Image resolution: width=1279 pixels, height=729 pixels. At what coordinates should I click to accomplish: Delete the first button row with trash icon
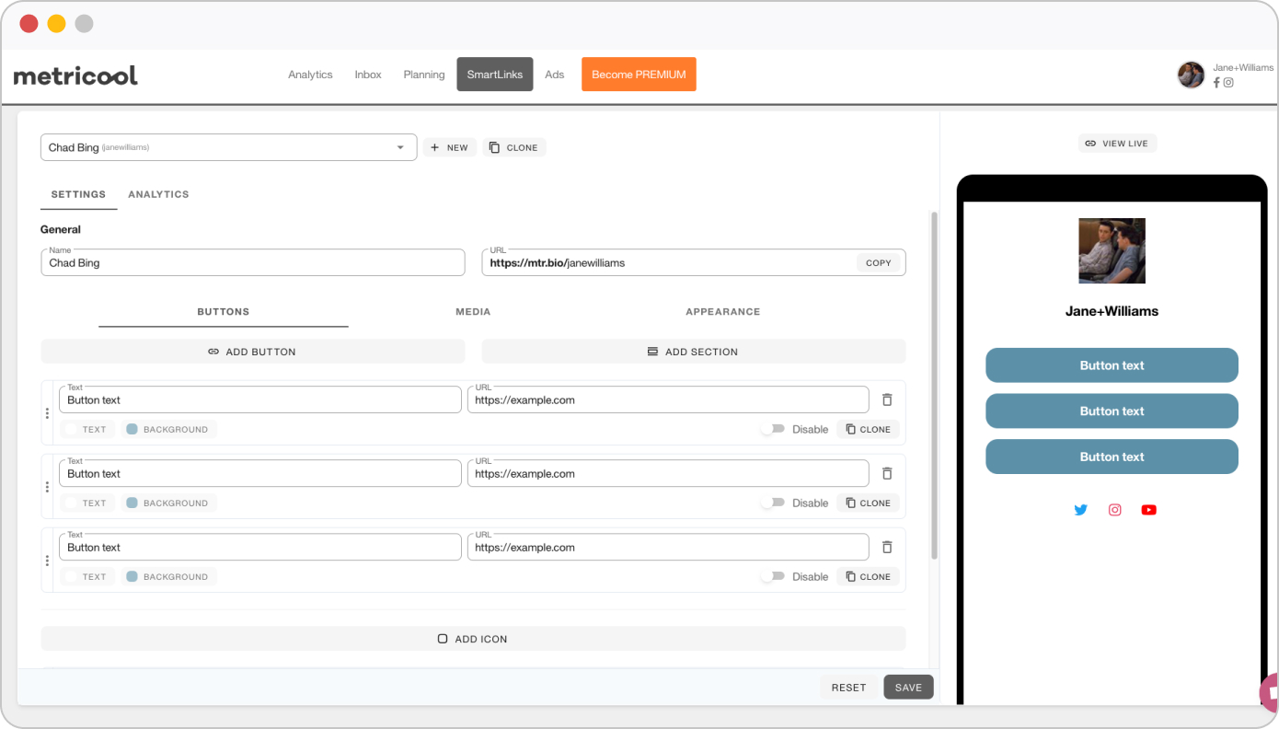coord(887,399)
